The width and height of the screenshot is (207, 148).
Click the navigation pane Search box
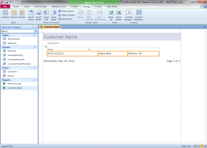18,31
